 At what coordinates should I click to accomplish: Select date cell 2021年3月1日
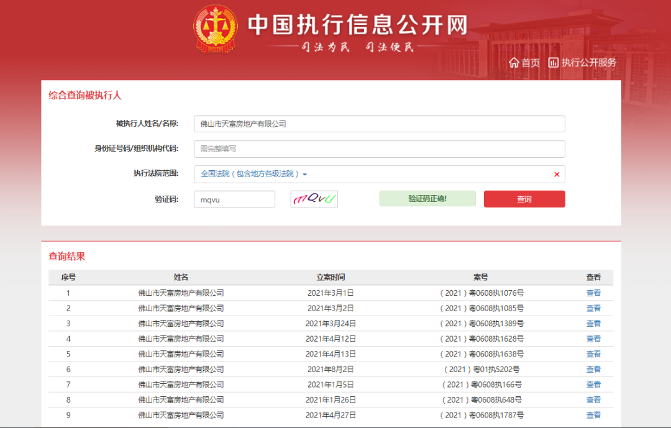pyautogui.click(x=331, y=293)
